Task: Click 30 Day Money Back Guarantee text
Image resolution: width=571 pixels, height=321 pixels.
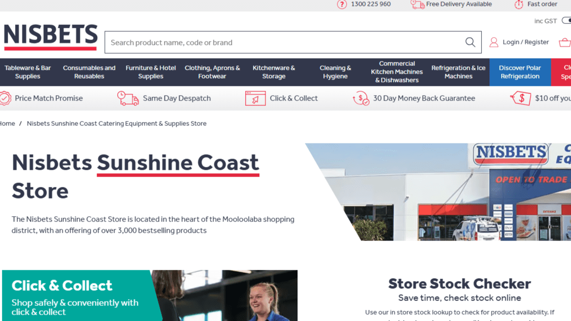Action: tap(424, 98)
